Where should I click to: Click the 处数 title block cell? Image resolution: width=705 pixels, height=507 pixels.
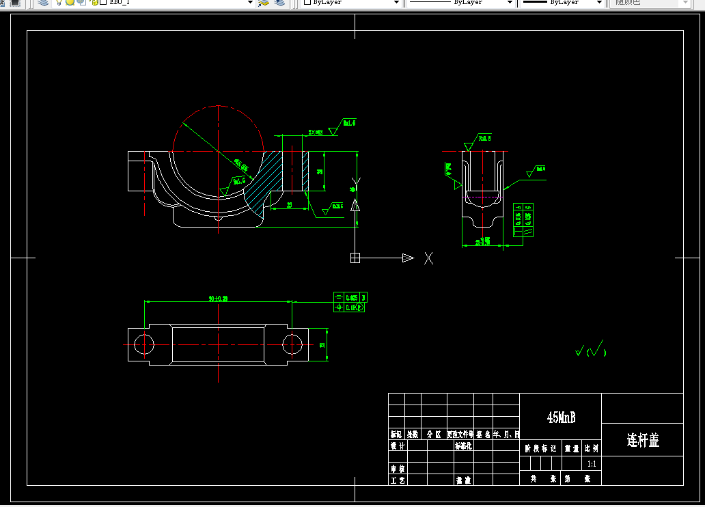tap(413, 434)
